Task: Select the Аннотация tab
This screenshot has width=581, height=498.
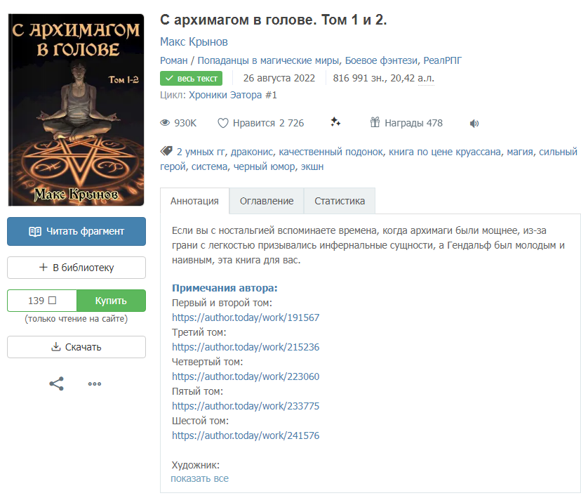Action: pos(194,201)
